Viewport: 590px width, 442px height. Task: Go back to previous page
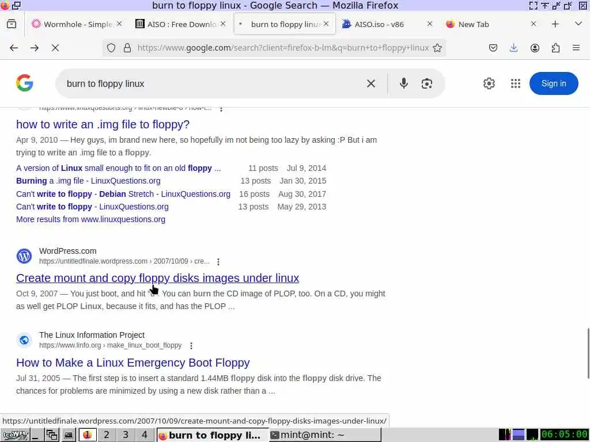point(14,48)
